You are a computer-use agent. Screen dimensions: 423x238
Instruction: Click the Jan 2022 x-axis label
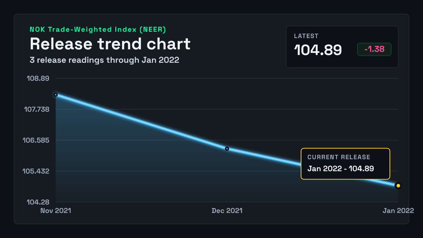(x=398, y=211)
